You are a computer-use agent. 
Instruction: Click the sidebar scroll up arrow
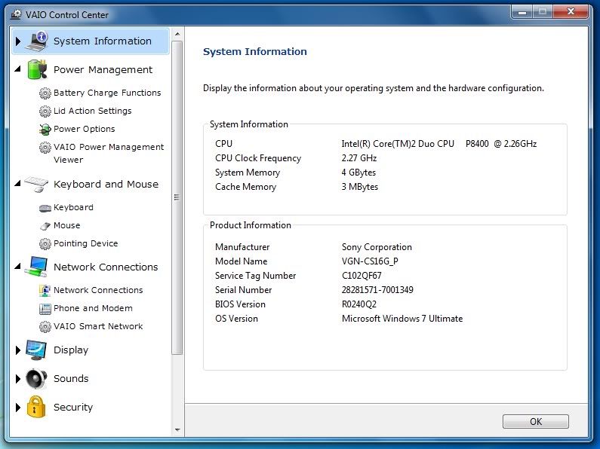click(177, 34)
